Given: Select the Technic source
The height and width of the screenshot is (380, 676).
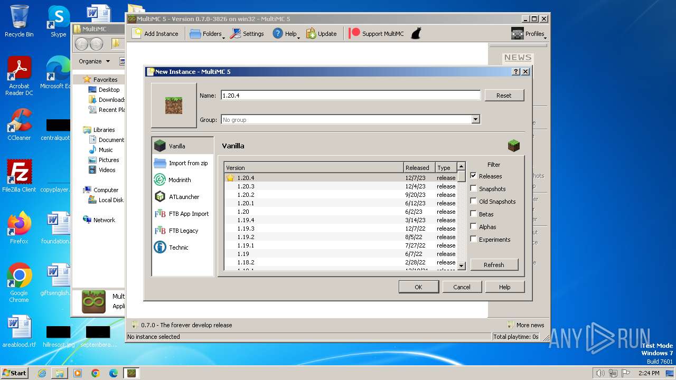Looking at the screenshot, I should 183,248.
